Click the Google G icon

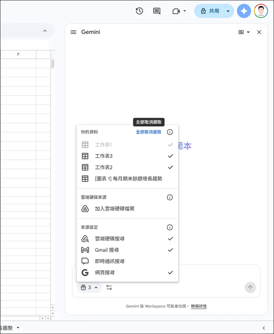(x=85, y=273)
